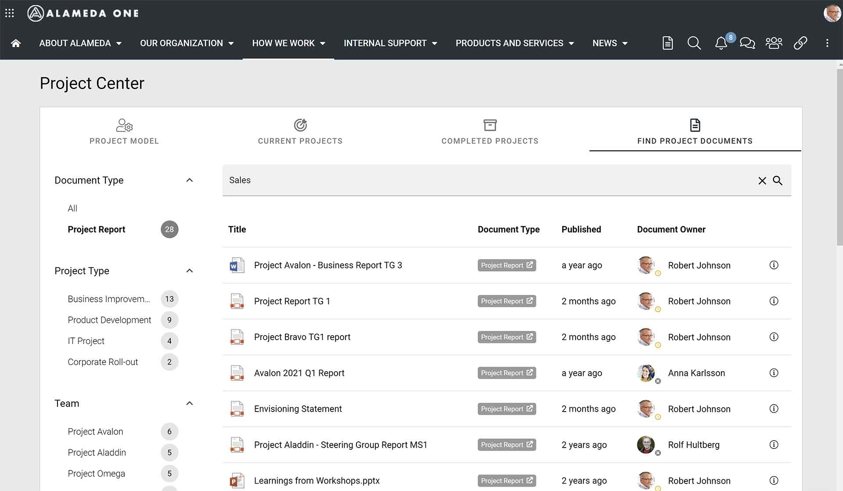
Task: Run the project document search
Action: tap(778, 181)
